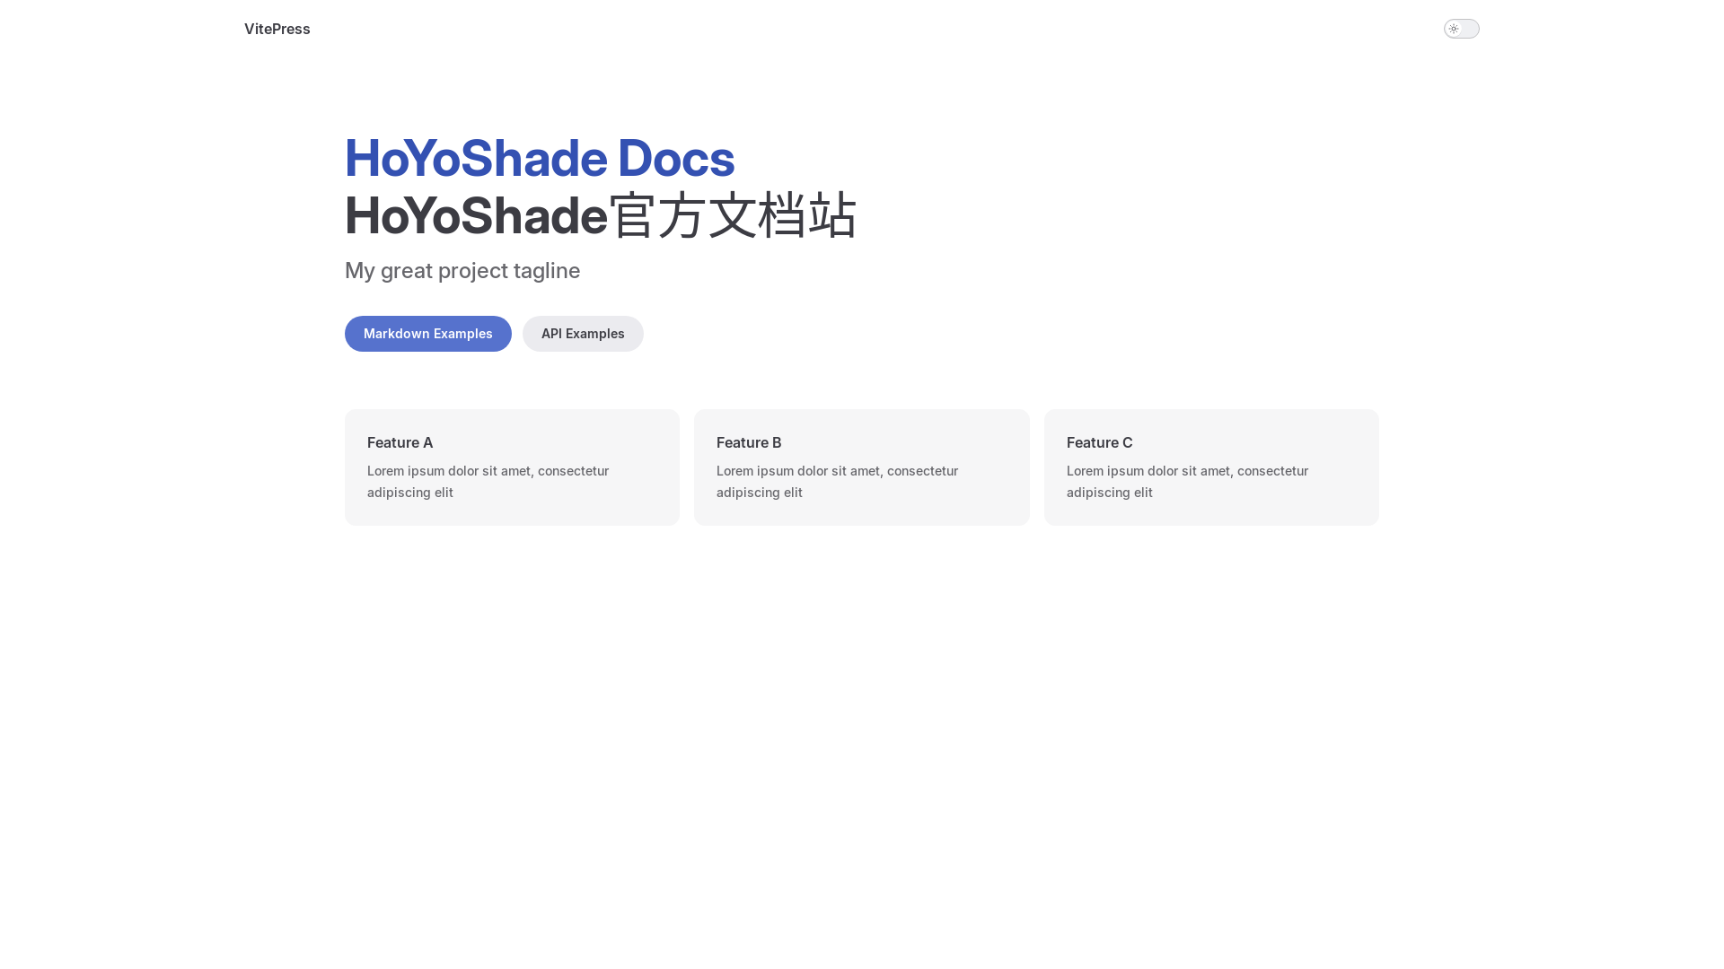1724x969 pixels.
Task: Click the Feature C card
Action: tap(1211, 467)
